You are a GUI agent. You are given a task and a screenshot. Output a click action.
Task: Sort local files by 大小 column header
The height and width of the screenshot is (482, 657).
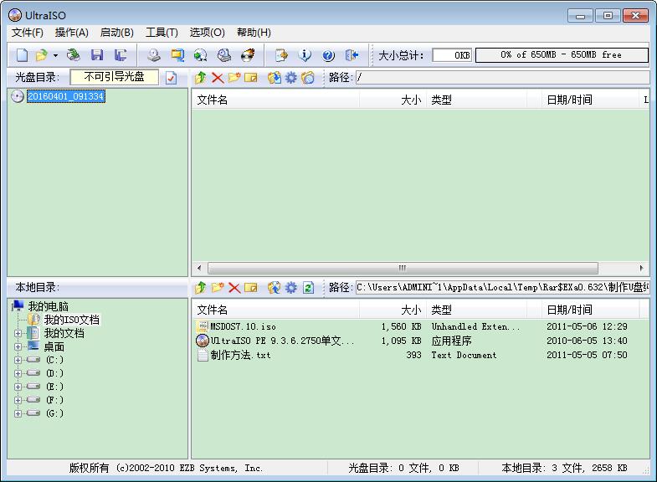(393, 310)
